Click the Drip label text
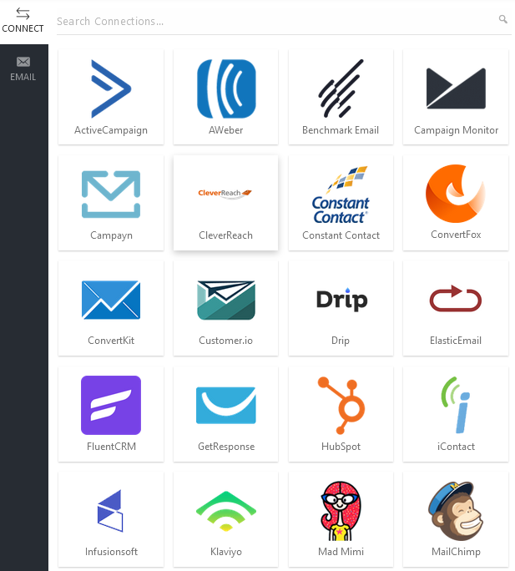This screenshot has height=571, width=515. click(x=341, y=341)
